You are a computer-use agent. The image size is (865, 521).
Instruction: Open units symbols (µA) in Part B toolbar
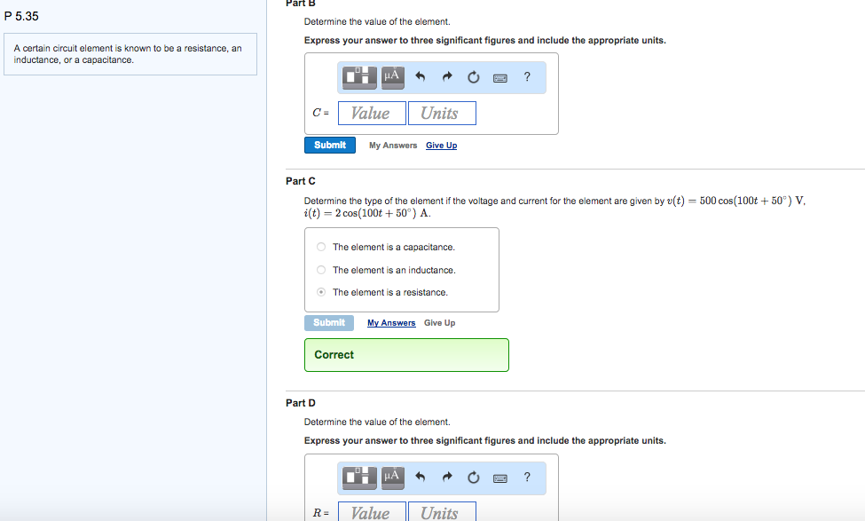click(x=392, y=77)
